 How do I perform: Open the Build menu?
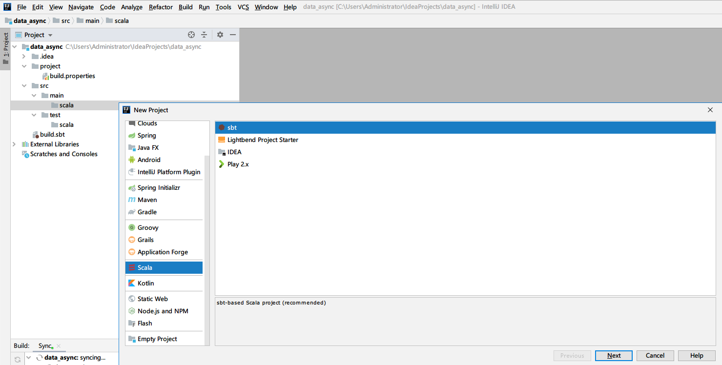[186, 7]
